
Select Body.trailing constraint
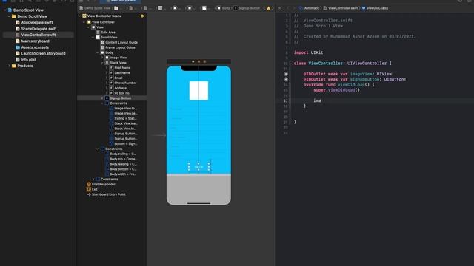coord(123,154)
